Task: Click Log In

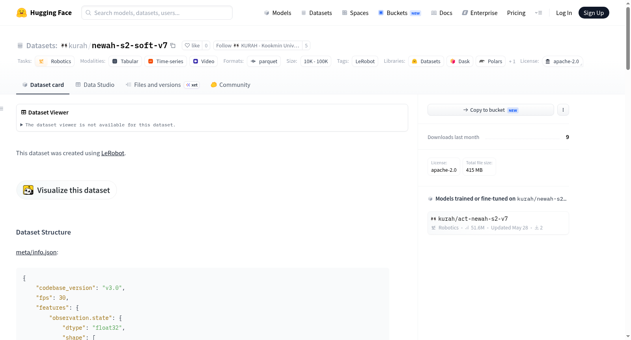Action: pos(564,13)
